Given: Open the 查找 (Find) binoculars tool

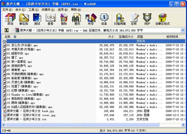Looking at the screenshot, I should (x=77, y=19).
